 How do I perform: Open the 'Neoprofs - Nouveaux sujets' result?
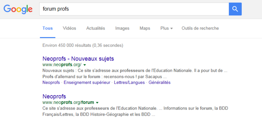click(x=78, y=59)
